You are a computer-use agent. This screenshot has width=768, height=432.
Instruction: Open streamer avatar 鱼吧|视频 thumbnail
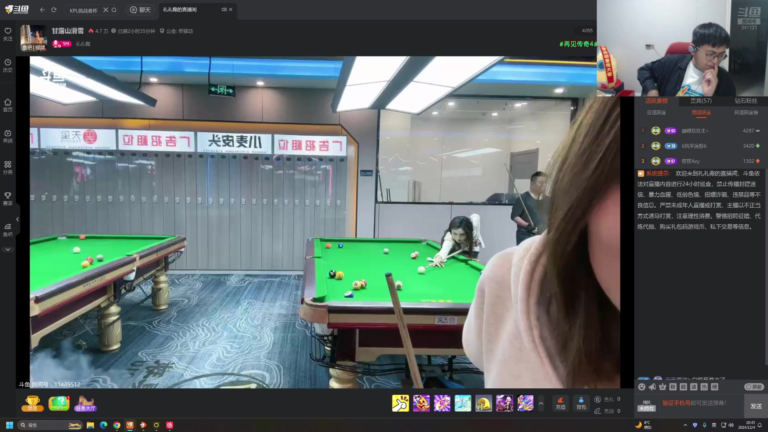[34, 38]
